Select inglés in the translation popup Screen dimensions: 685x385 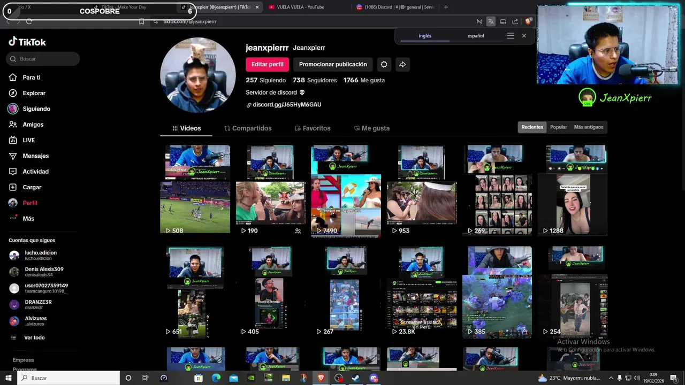(x=425, y=36)
